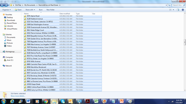Select the 5812 Water Ridge Court folder
This screenshot has height=104, width=186.
click(x=63, y=30)
